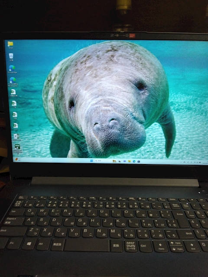208x277 pixels.
Task: Click the animal search highlight icon on the taskbar
Action: click(114, 161)
